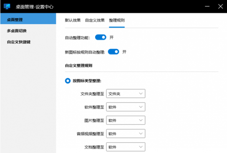Image resolution: width=227 pixels, height=153 pixels.
Task: Click the desktop manager app icon in title bar
Action: [x=7, y=7]
